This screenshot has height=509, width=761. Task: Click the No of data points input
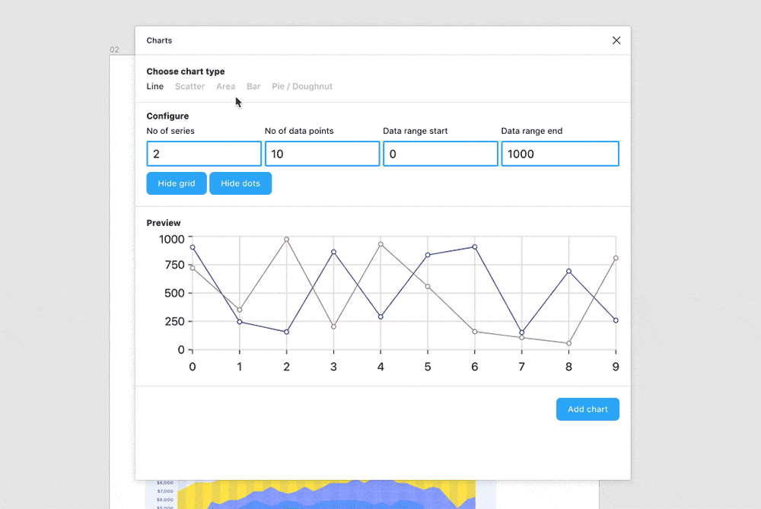(x=322, y=154)
